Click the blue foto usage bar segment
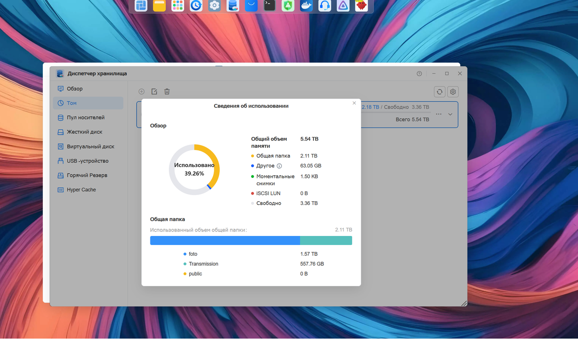Screen dimensions: 578x340 click(225, 240)
